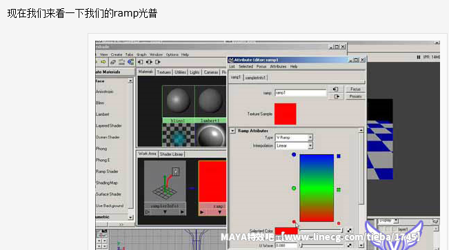This screenshot has width=449, height=250.
Task: Click the Hypershade input connections toolbar icon
Action: point(140,62)
